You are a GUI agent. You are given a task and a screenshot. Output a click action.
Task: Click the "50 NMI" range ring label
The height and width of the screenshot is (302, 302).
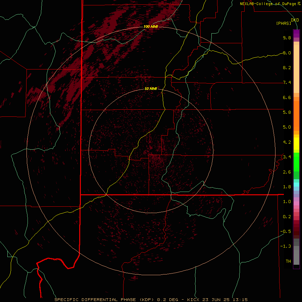(151, 89)
